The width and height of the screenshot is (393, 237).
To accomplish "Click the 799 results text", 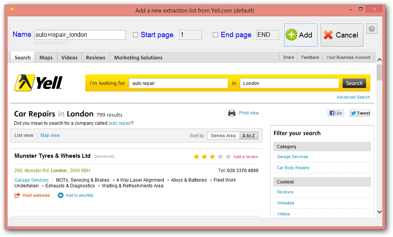I will (109, 115).
